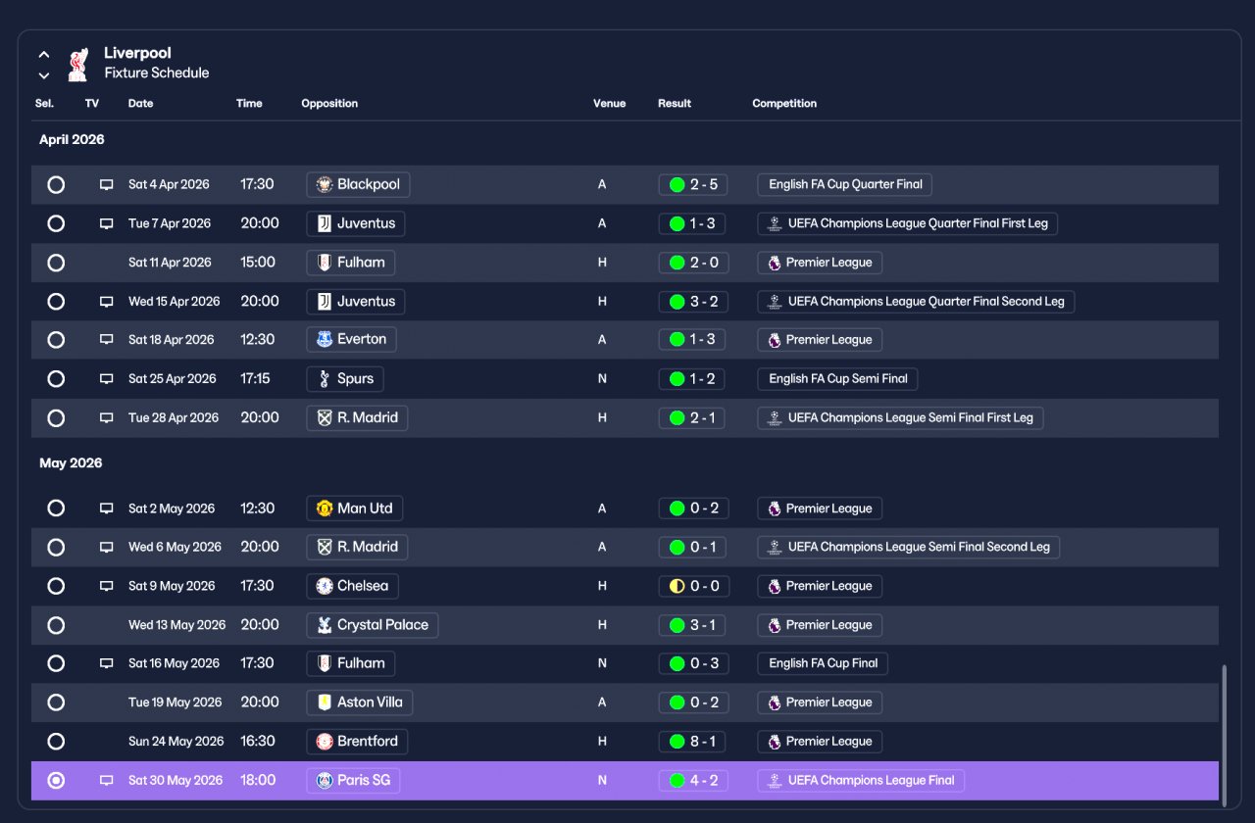Open the 0 - 3 result in FA Cup Final

[692, 663]
